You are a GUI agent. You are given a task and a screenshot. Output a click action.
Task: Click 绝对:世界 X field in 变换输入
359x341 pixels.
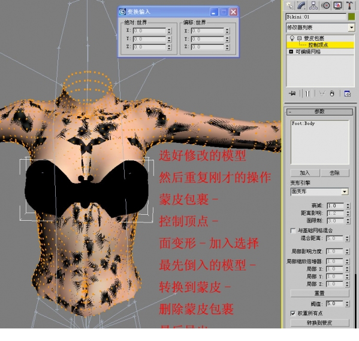tap(149, 31)
